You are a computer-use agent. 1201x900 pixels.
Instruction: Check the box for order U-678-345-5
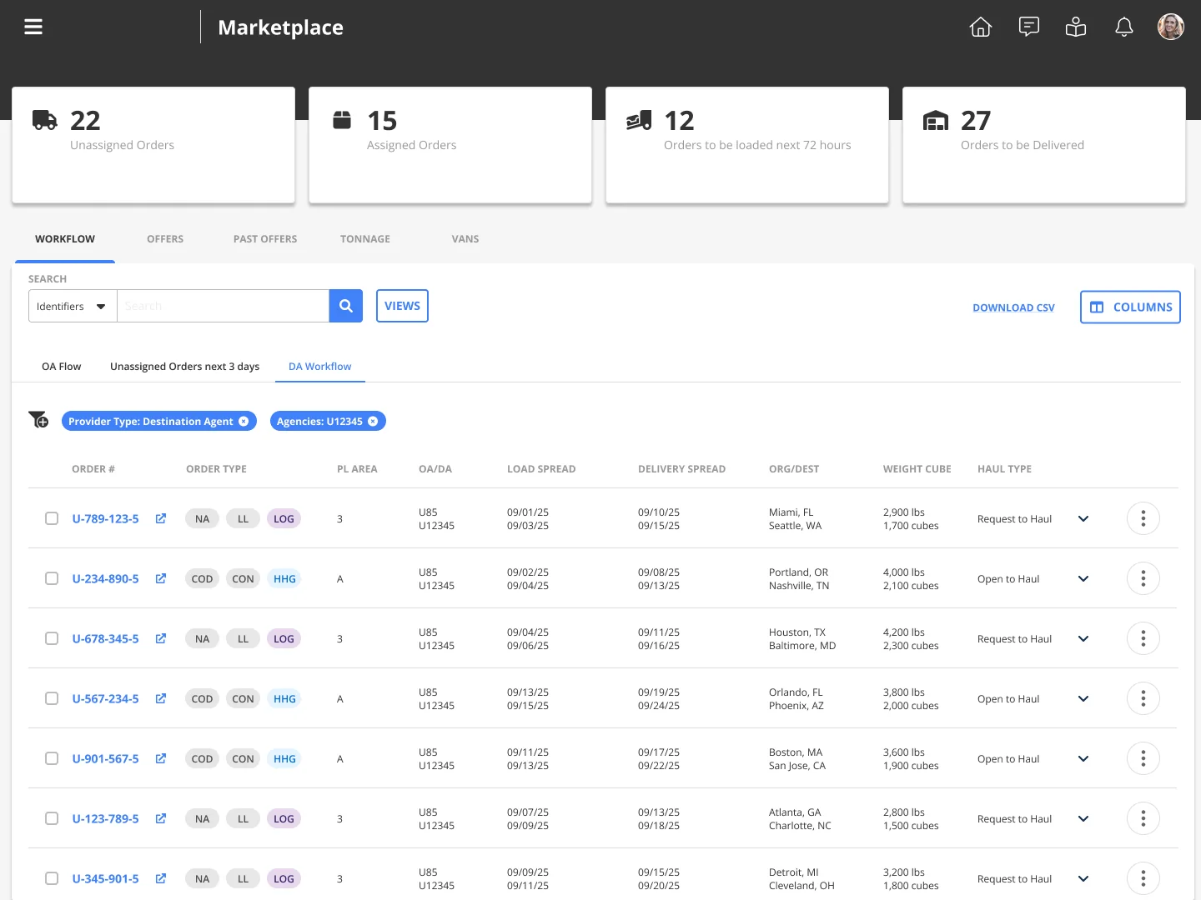pos(52,638)
